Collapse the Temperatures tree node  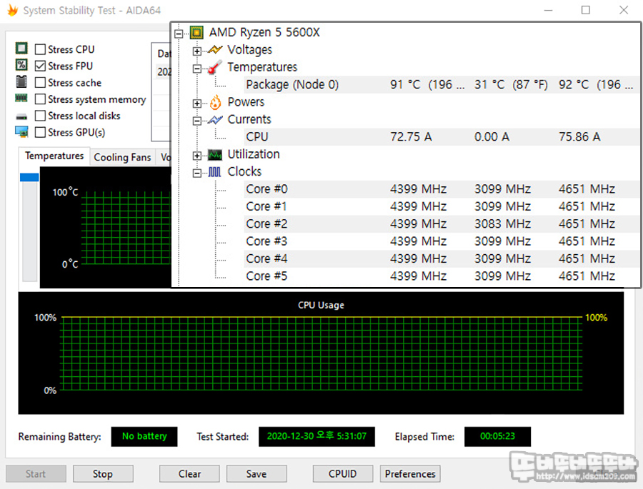(x=197, y=69)
